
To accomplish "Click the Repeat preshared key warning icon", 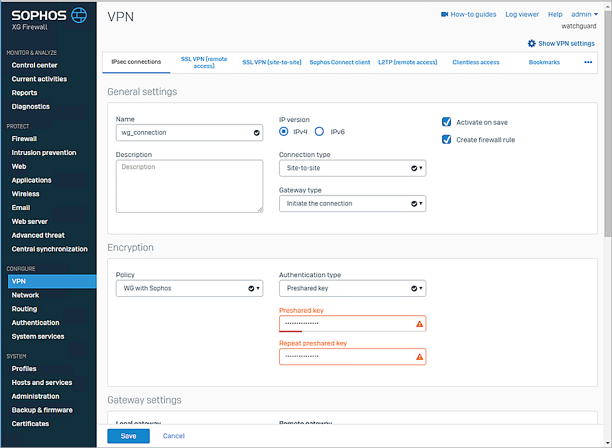I will [x=419, y=357].
